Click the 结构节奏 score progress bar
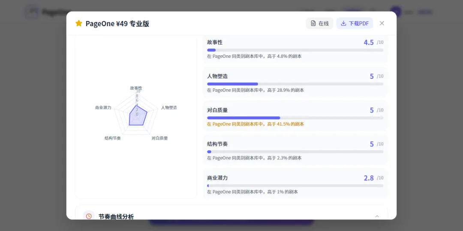 (x=295, y=152)
